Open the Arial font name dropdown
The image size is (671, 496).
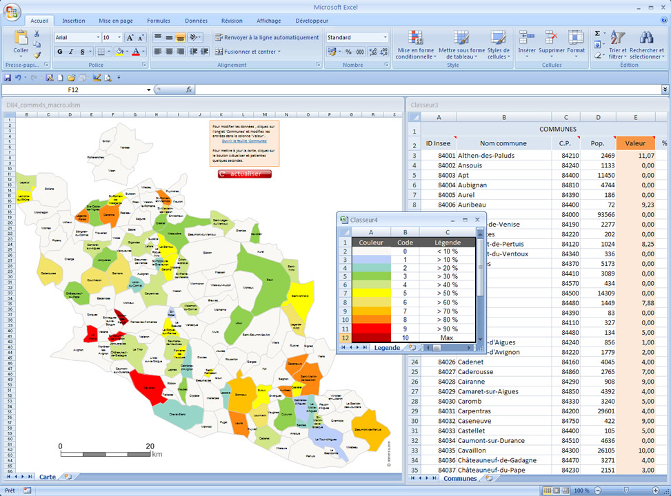click(x=97, y=38)
